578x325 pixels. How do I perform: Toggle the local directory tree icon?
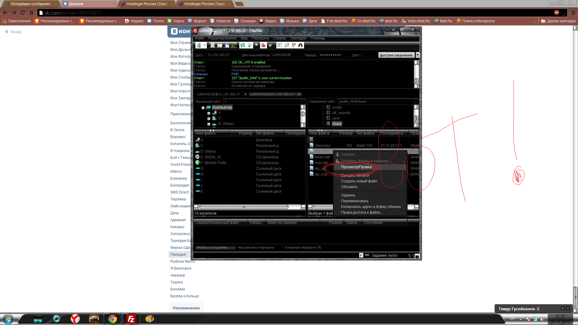pos(220,45)
